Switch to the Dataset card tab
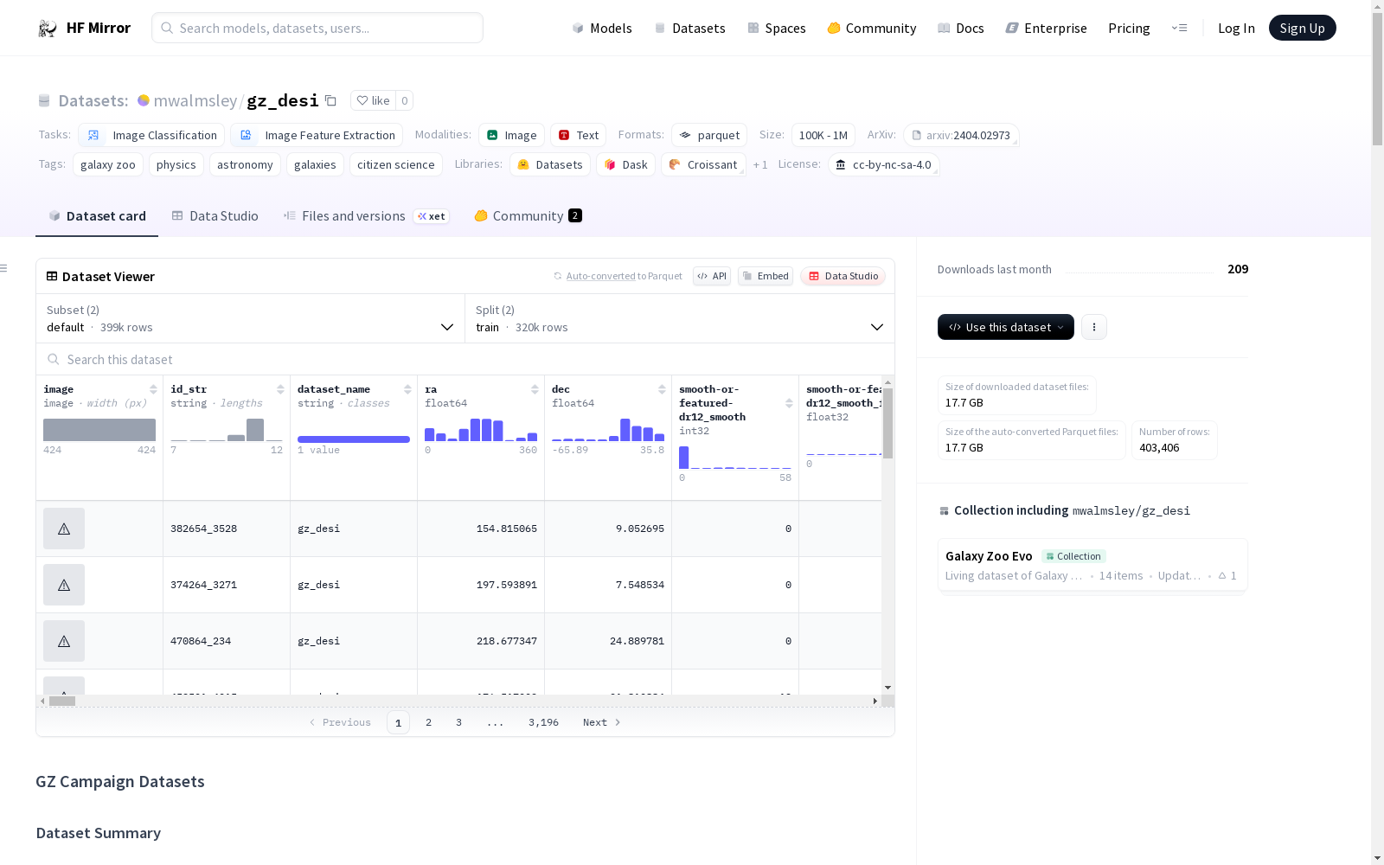 [97, 216]
